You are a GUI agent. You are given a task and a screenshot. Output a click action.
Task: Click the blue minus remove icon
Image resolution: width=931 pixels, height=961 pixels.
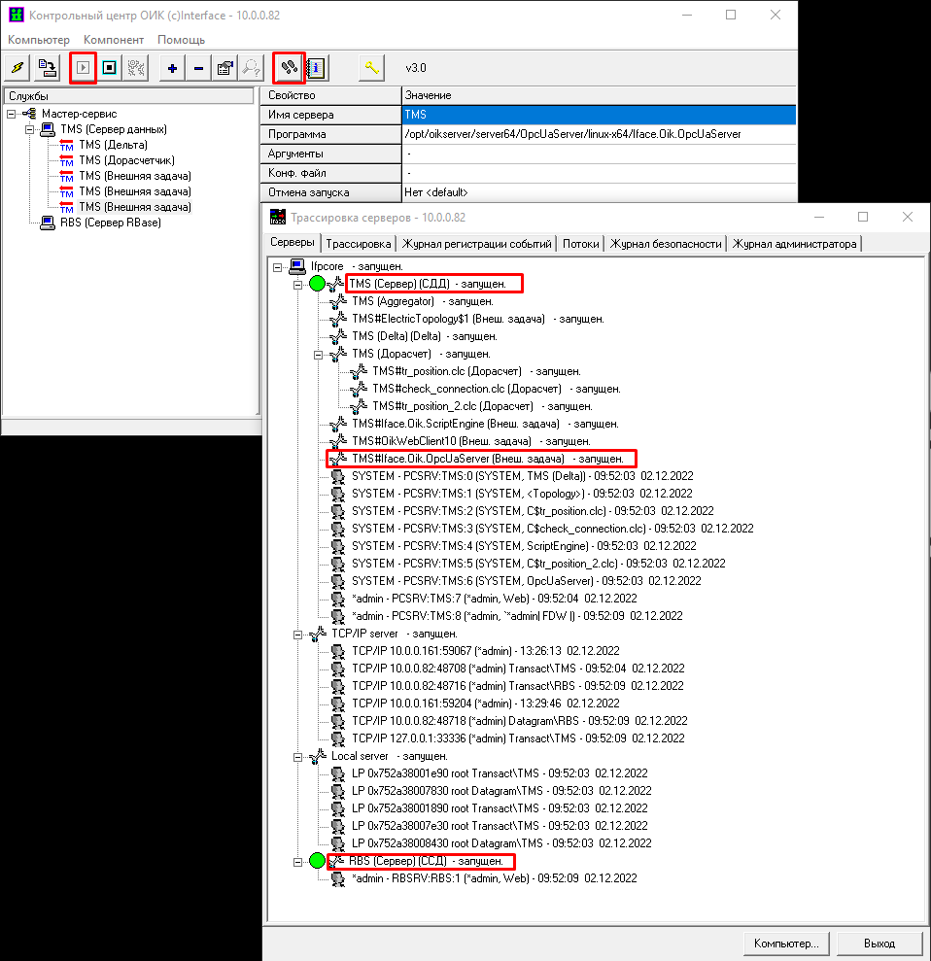[198, 68]
